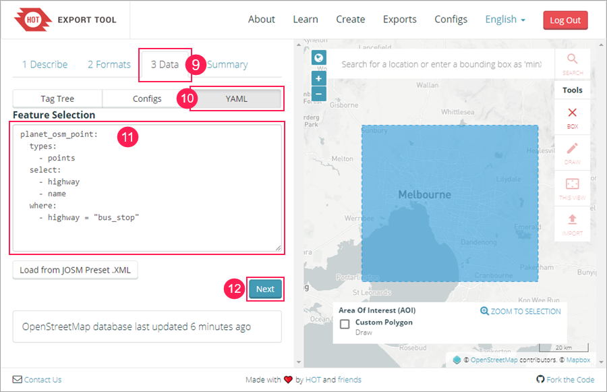
Task: Click the 'Area Of Interest (AOI)' heading
Action: coord(377,310)
